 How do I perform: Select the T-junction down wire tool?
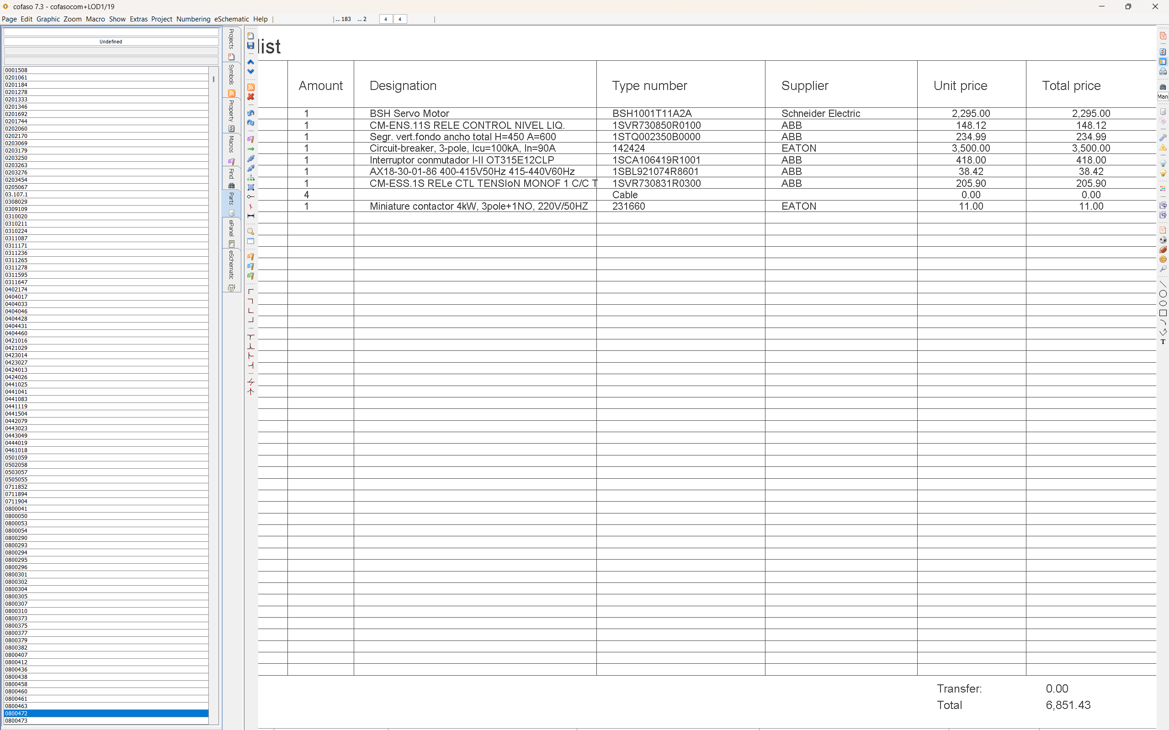pyautogui.click(x=250, y=337)
